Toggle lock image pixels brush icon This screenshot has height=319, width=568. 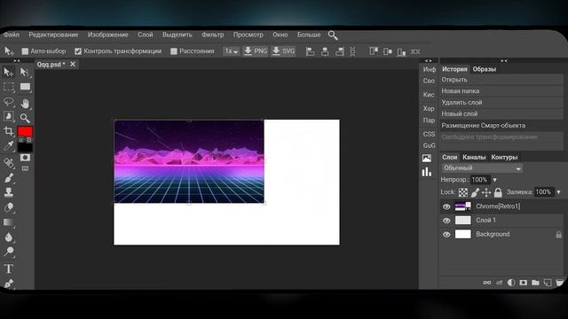(x=475, y=192)
